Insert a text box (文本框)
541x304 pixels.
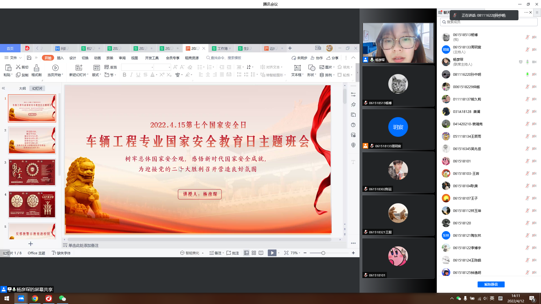click(297, 68)
